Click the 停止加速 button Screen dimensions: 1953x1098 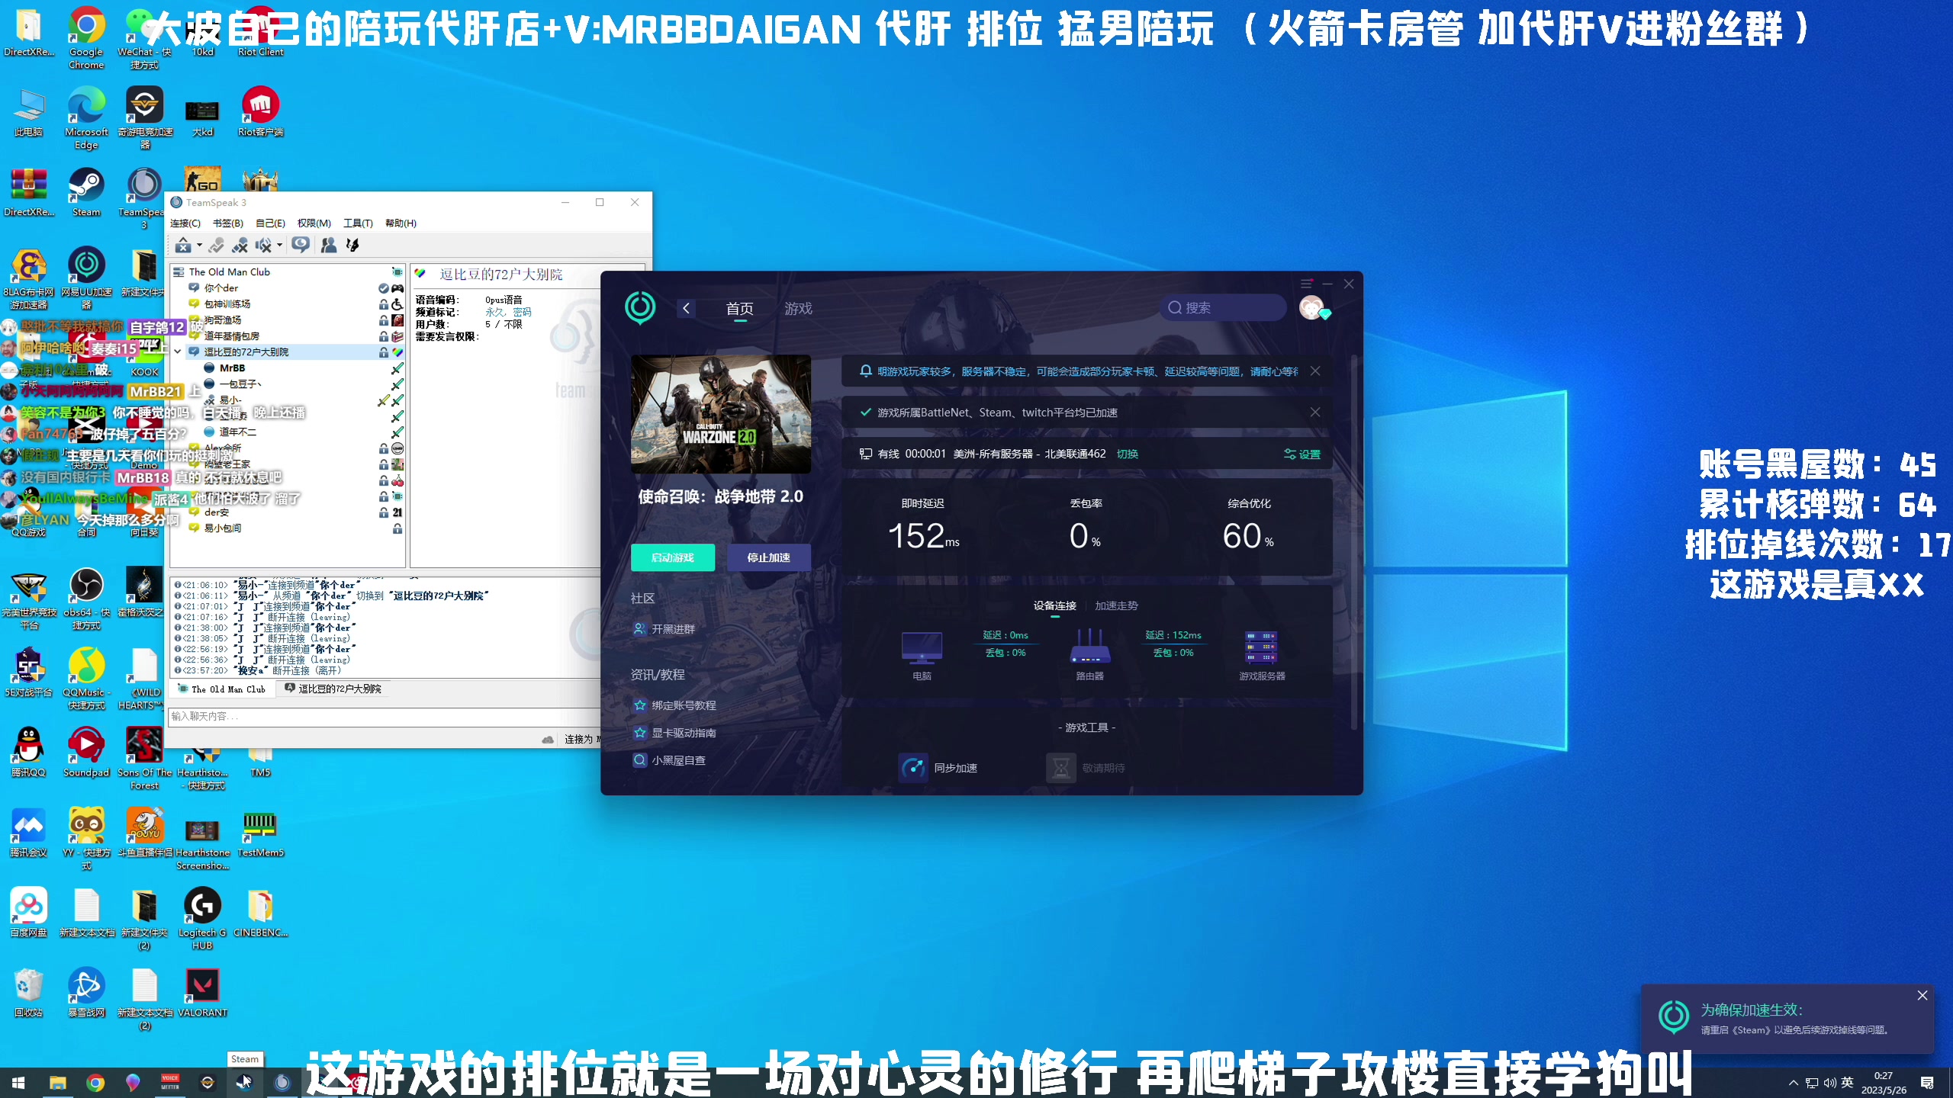(769, 557)
